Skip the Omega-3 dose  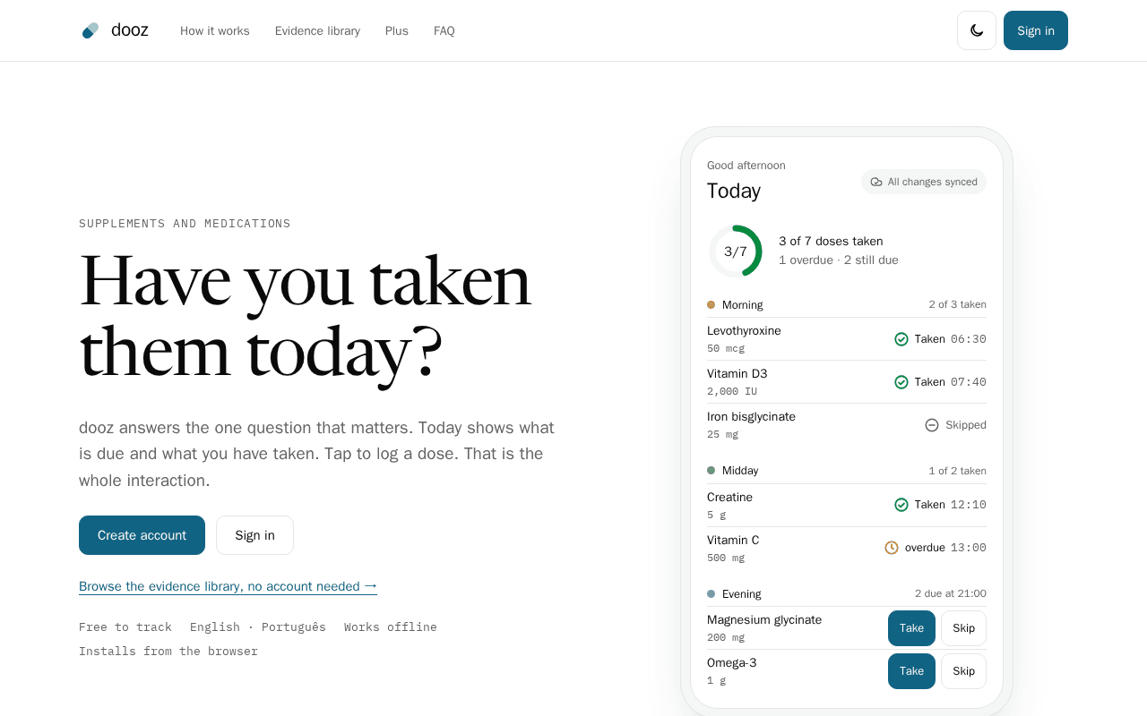(x=963, y=671)
